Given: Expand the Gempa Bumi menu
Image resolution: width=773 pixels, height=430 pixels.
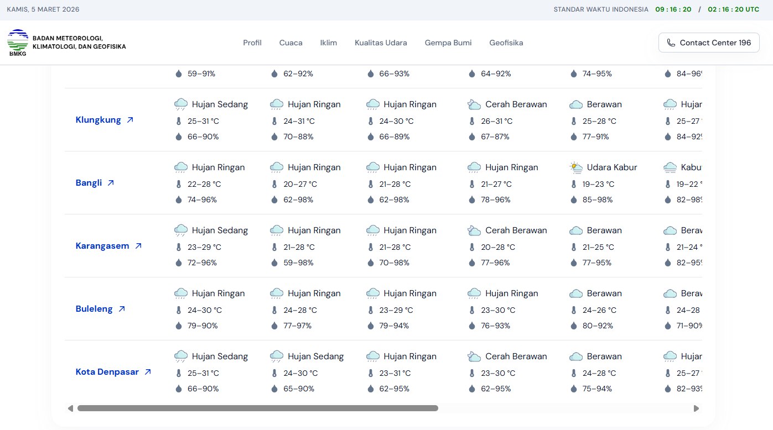Looking at the screenshot, I should 448,43.
